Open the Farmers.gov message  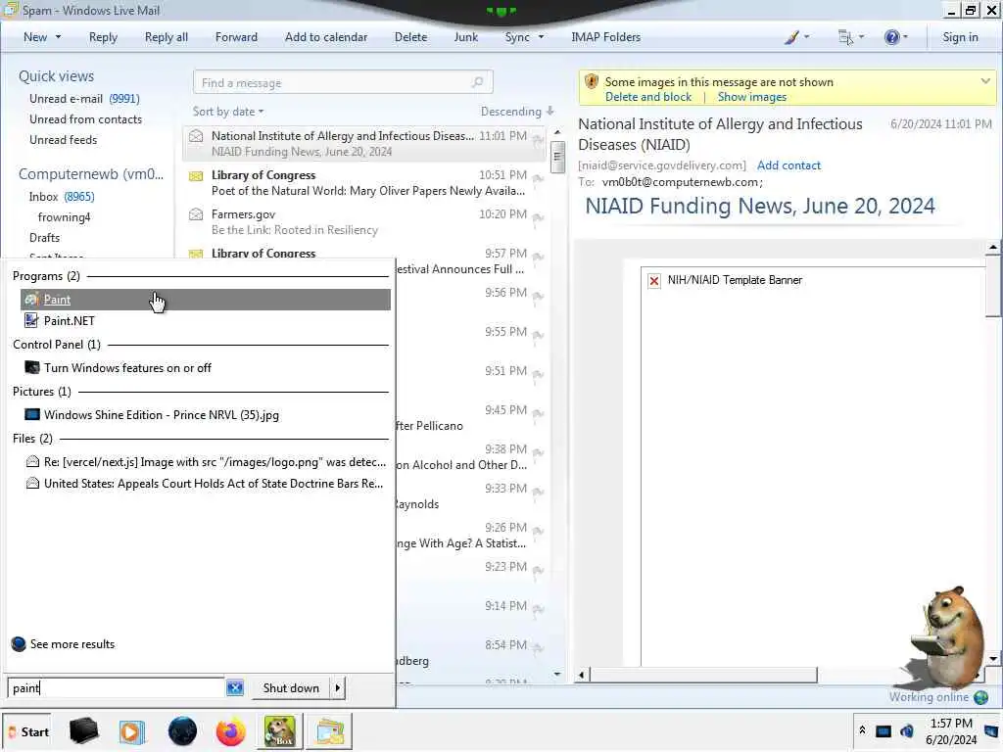(x=364, y=222)
